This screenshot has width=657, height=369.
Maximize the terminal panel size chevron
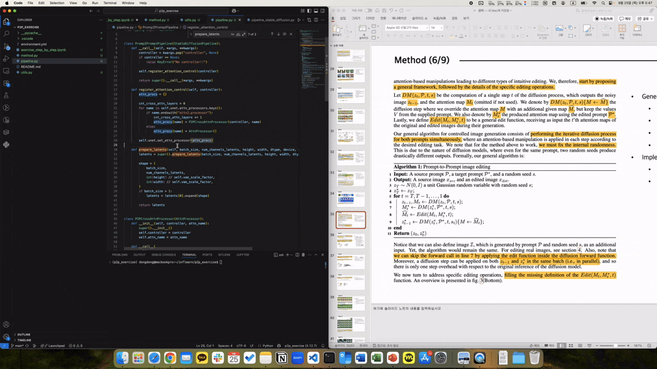[316, 254]
